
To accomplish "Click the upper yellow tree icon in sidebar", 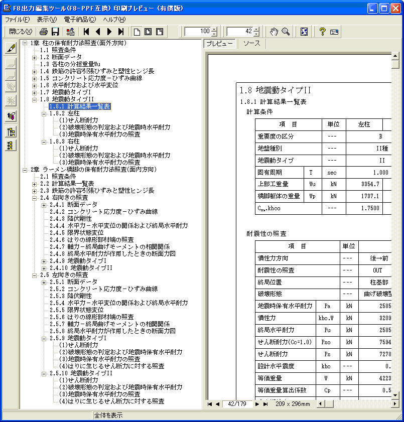I will tap(11, 132).
